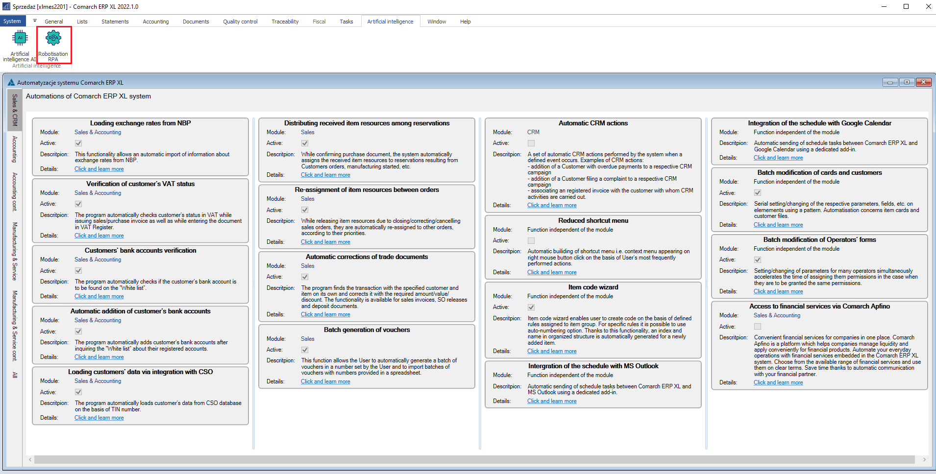Viewport: 936px width, 474px height.
Task: Open the Artificial intelligence AI ribbon icon
Action: (20, 46)
